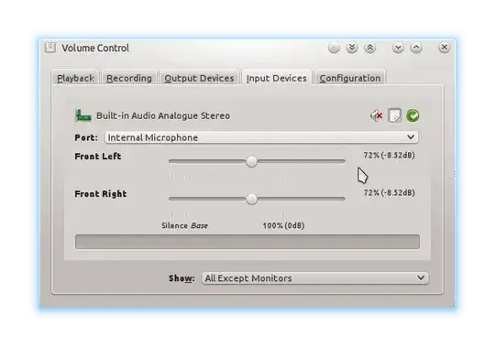Switch to the Output Devices tab
Screen dimensions: 495x347
tap(199, 78)
